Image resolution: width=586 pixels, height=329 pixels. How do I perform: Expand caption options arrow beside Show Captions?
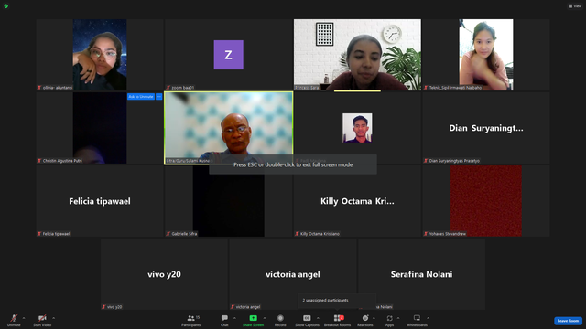(318, 318)
